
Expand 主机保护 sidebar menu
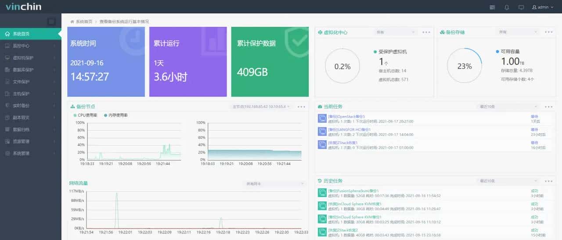pyautogui.click(x=31, y=93)
